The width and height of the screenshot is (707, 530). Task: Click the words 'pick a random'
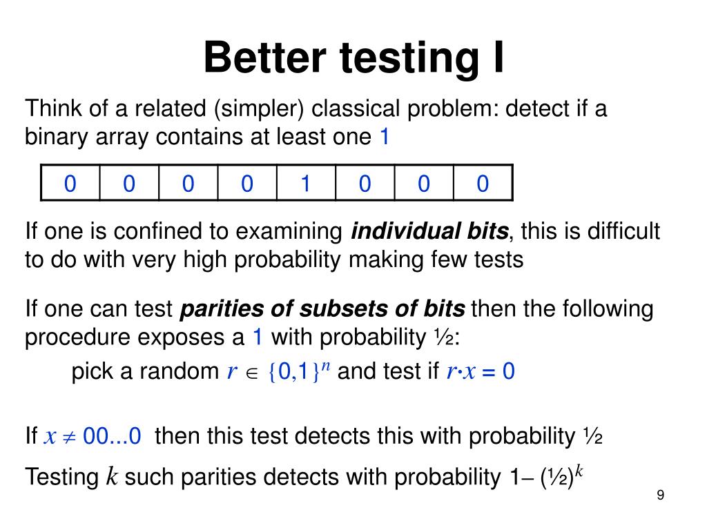[145, 372]
